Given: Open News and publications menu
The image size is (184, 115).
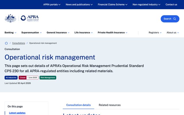Looking at the screenshot, I should 79,5.
